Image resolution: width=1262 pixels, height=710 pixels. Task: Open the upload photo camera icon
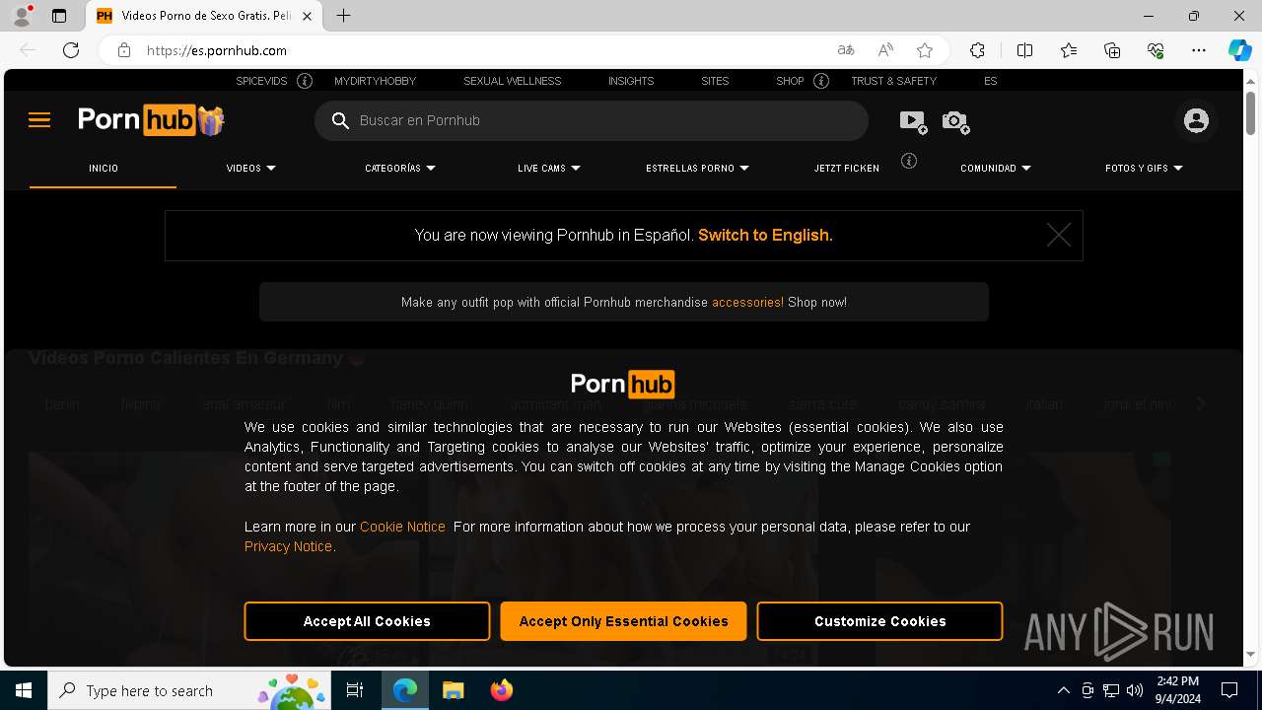pyautogui.click(x=955, y=120)
